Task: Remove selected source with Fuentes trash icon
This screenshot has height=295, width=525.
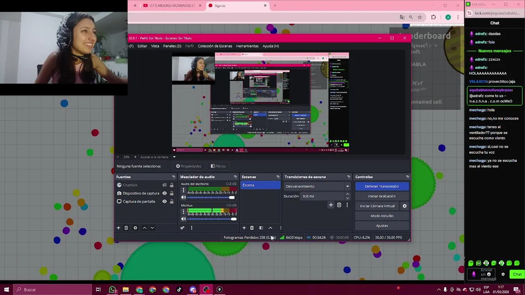Action: [x=126, y=228]
